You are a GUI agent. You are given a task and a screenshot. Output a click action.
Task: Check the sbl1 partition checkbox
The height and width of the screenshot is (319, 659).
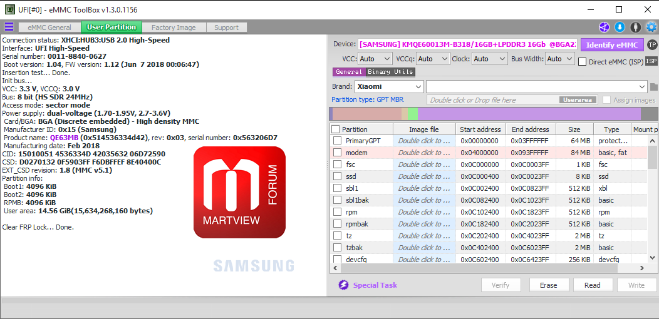338,188
